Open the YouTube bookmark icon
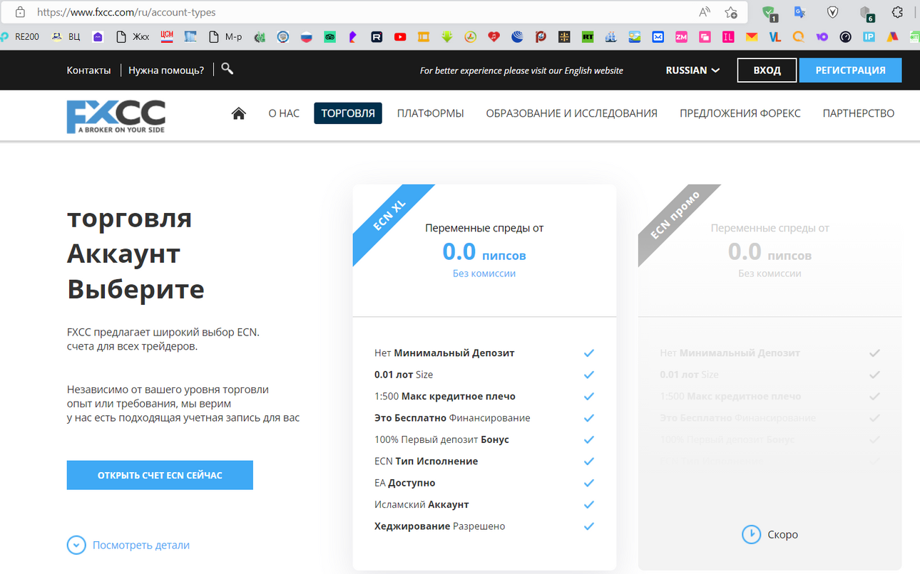This screenshot has height=574, width=920. tap(400, 37)
